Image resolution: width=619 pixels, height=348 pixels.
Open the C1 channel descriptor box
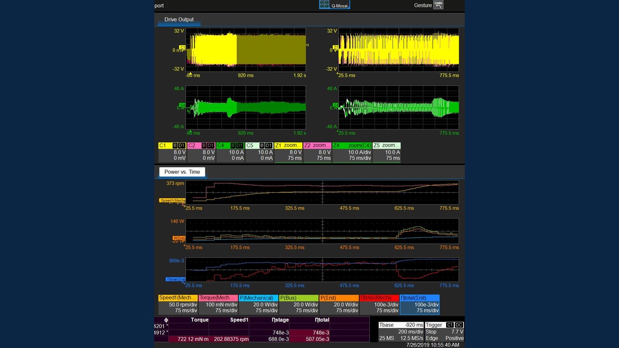pyautogui.click(x=172, y=152)
